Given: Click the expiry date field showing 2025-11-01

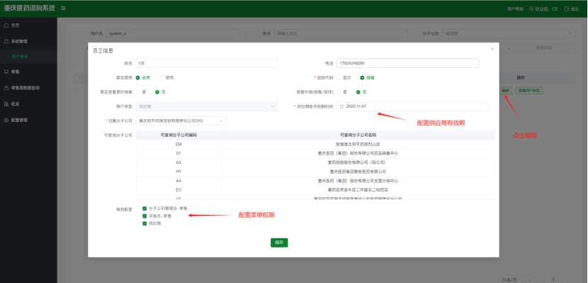Looking at the screenshot, I should point(412,106).
